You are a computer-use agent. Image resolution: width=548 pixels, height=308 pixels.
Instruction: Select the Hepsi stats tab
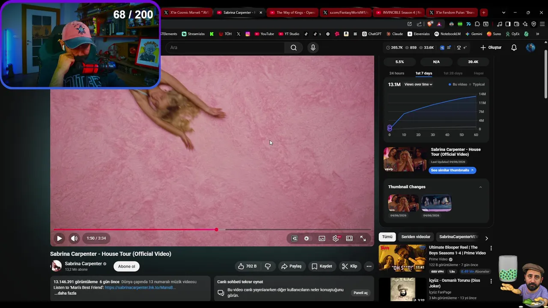click(479, 73)
